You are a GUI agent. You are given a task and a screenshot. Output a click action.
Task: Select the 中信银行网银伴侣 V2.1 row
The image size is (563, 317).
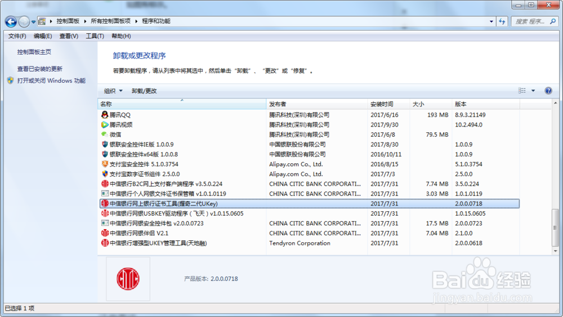[310, 233]
